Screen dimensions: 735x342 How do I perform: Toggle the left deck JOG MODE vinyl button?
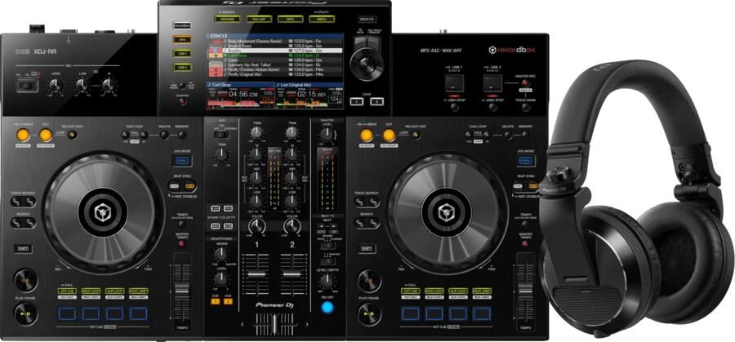182,161
